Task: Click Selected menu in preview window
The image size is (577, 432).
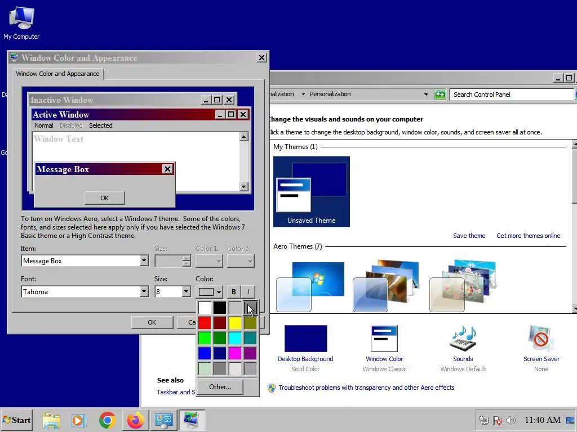Action: coord(100,125)
